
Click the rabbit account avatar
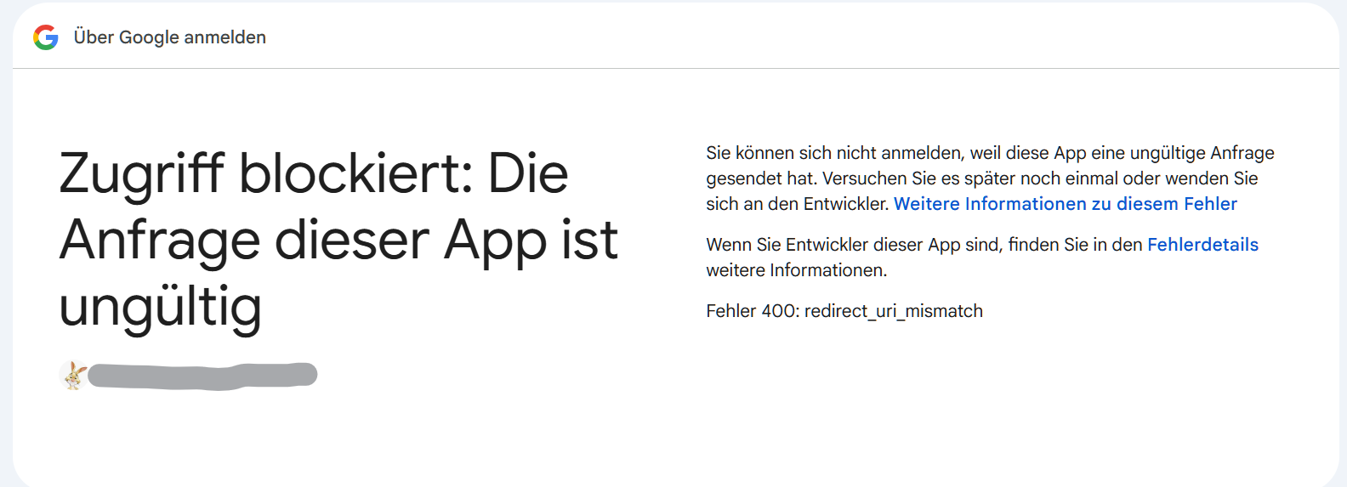[x=74, y=375]
